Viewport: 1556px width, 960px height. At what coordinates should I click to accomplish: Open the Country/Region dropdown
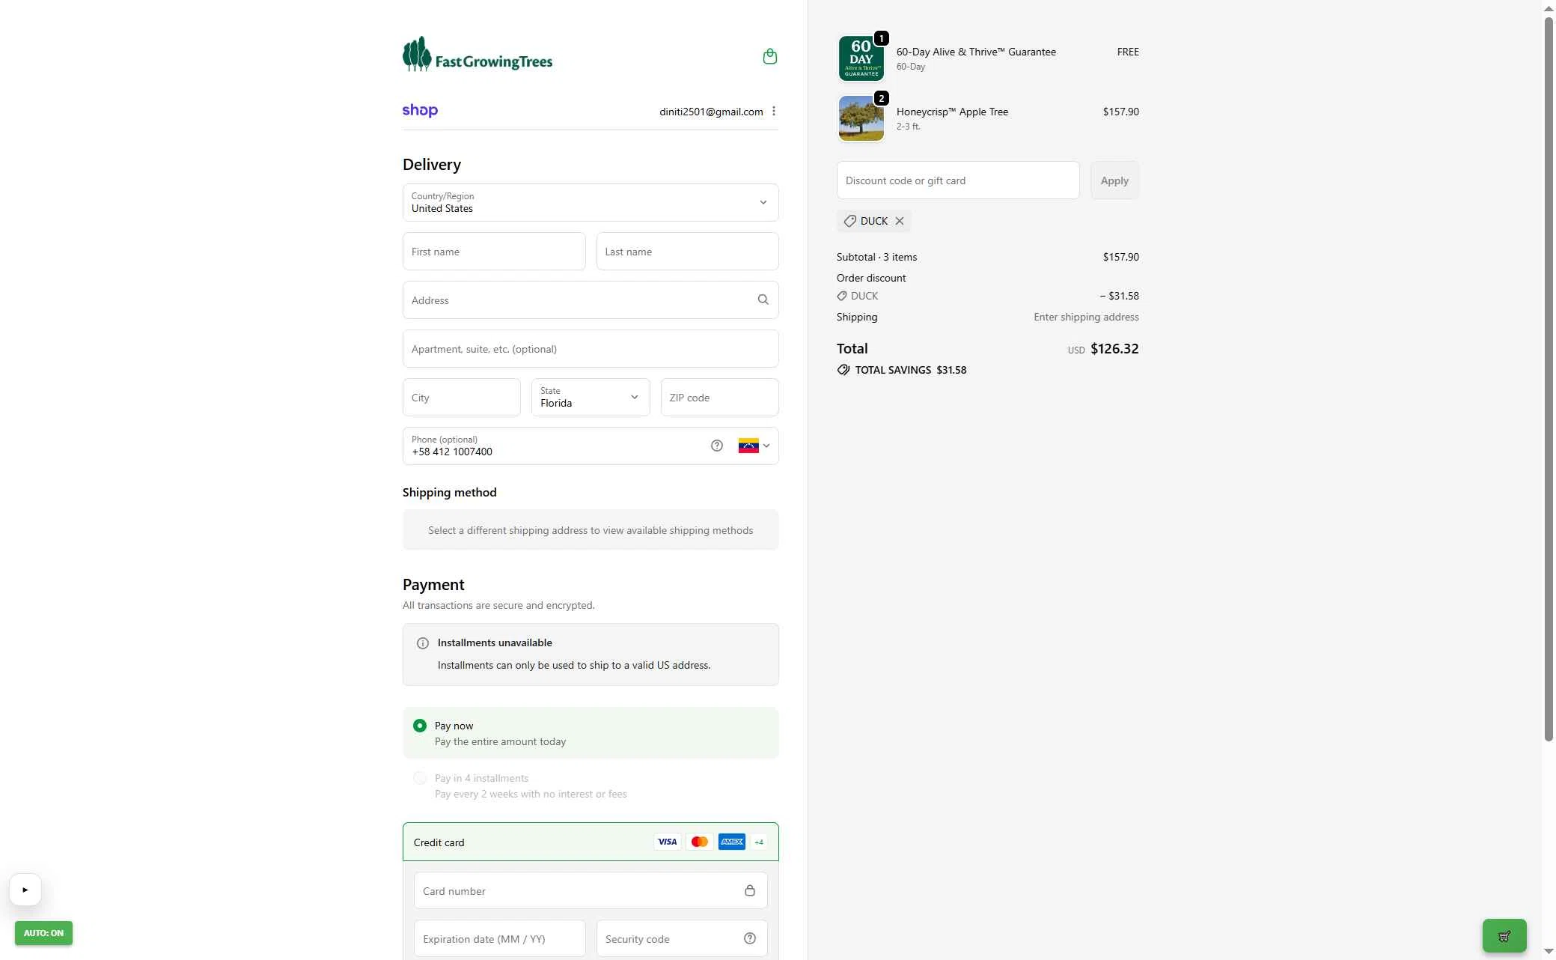tap(590, 203)
